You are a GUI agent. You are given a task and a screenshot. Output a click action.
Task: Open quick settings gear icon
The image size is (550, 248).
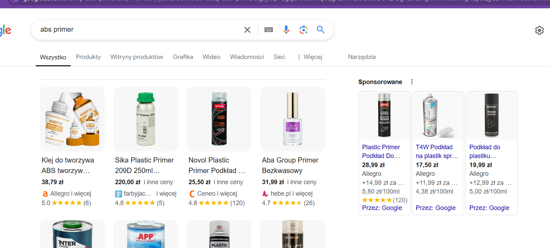click(x=540, y=30)
